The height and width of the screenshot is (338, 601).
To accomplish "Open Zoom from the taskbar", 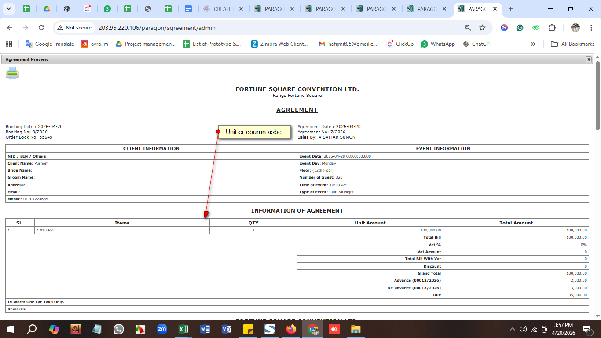I will [x=162, y=329].
